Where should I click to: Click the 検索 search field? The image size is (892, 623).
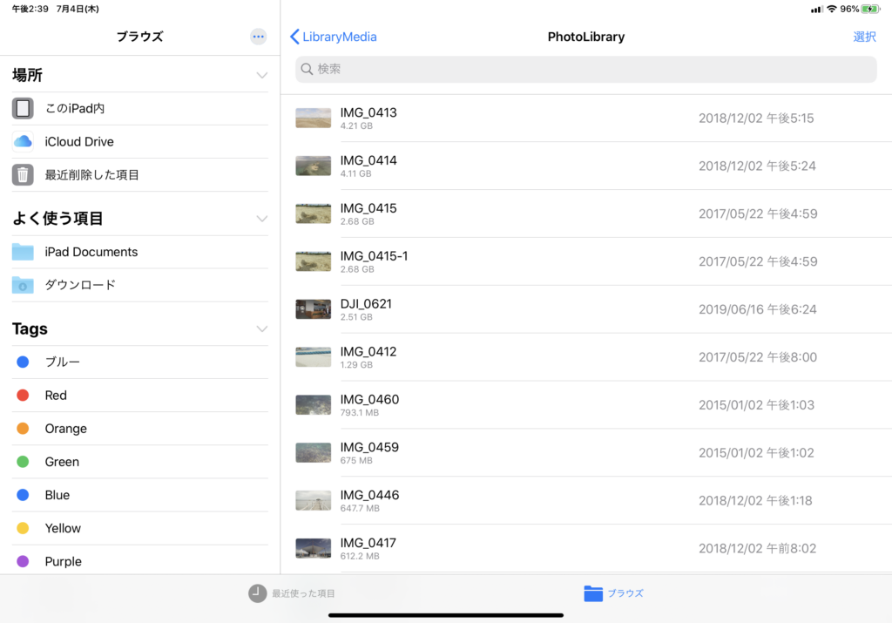[x=585, y=69]
